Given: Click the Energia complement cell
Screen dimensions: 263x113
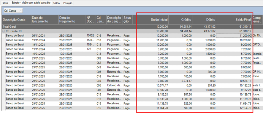Looking at the screenshot, I should (257, 54).
